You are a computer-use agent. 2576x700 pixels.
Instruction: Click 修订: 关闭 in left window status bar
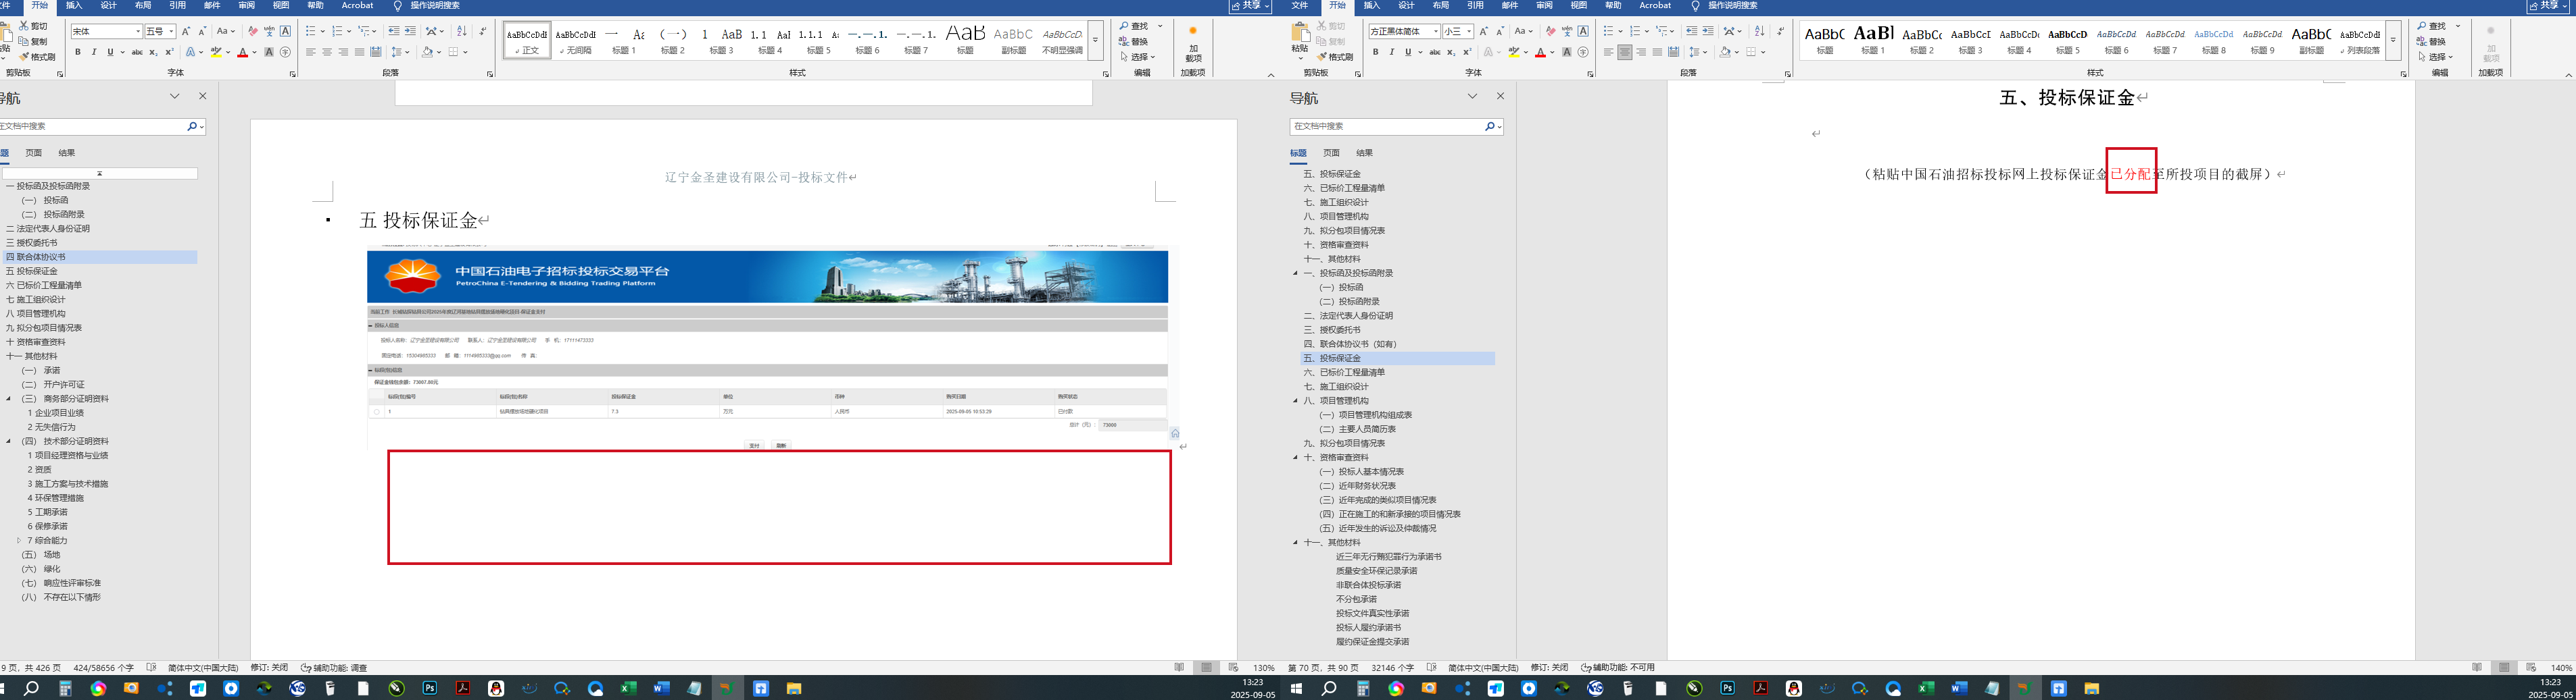(269, 667)
